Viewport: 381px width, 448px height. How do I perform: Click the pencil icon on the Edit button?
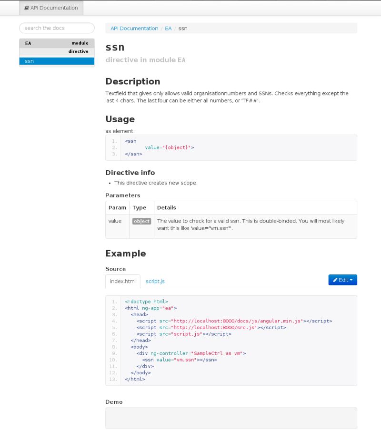tap(336, 280)
